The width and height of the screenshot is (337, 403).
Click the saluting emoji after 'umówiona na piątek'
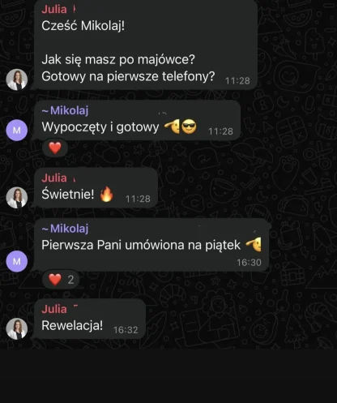pos(254,244)
